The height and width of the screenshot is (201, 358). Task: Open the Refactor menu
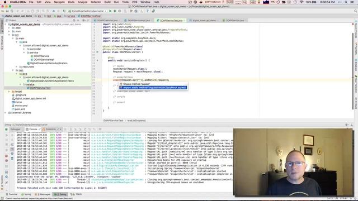tap(96, 2)
